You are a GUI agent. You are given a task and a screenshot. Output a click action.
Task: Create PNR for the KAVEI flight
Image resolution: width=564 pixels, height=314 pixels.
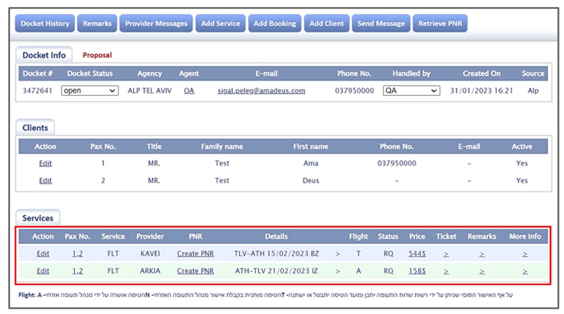point(195,254)
